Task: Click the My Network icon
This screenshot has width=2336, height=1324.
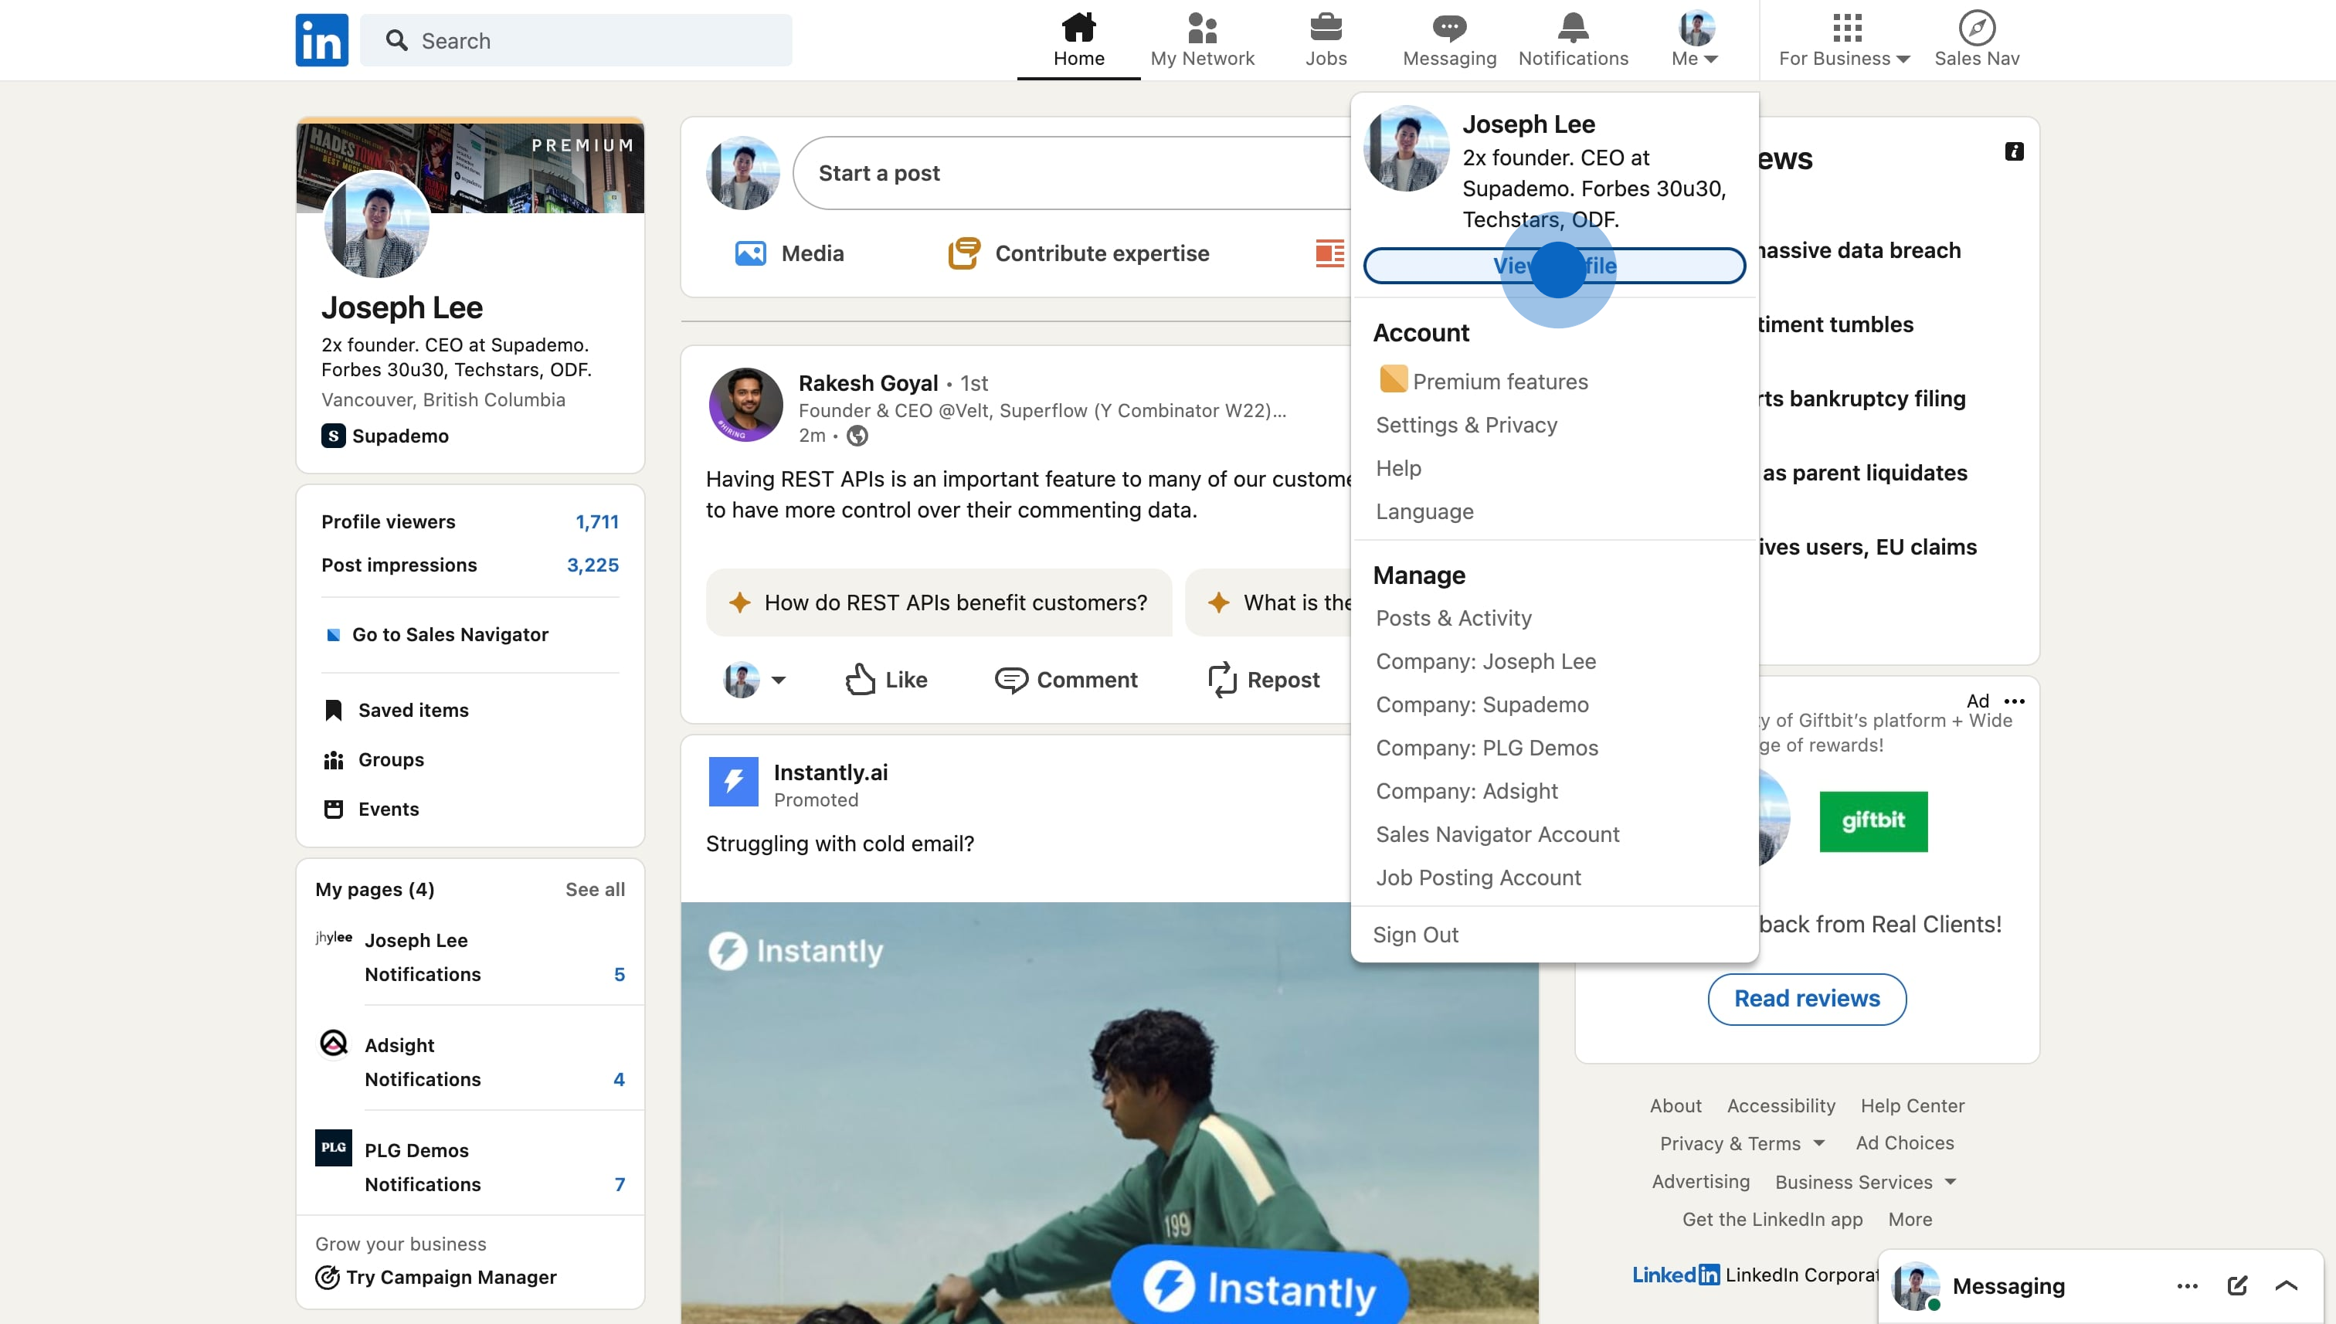Action: [x=1201, y=28]
